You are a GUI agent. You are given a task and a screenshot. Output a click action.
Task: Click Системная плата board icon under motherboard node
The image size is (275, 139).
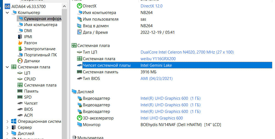(20, 85)
